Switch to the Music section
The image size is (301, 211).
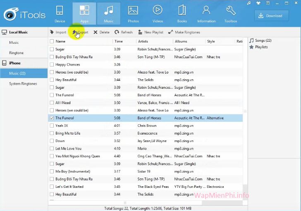coord(109,14)
